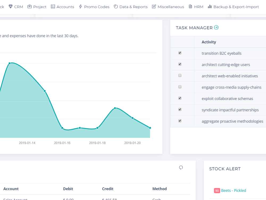The width and height of the screenshot is (266, 200).
Task: Click the CRM diamond icon
Action: coord(11,7)
